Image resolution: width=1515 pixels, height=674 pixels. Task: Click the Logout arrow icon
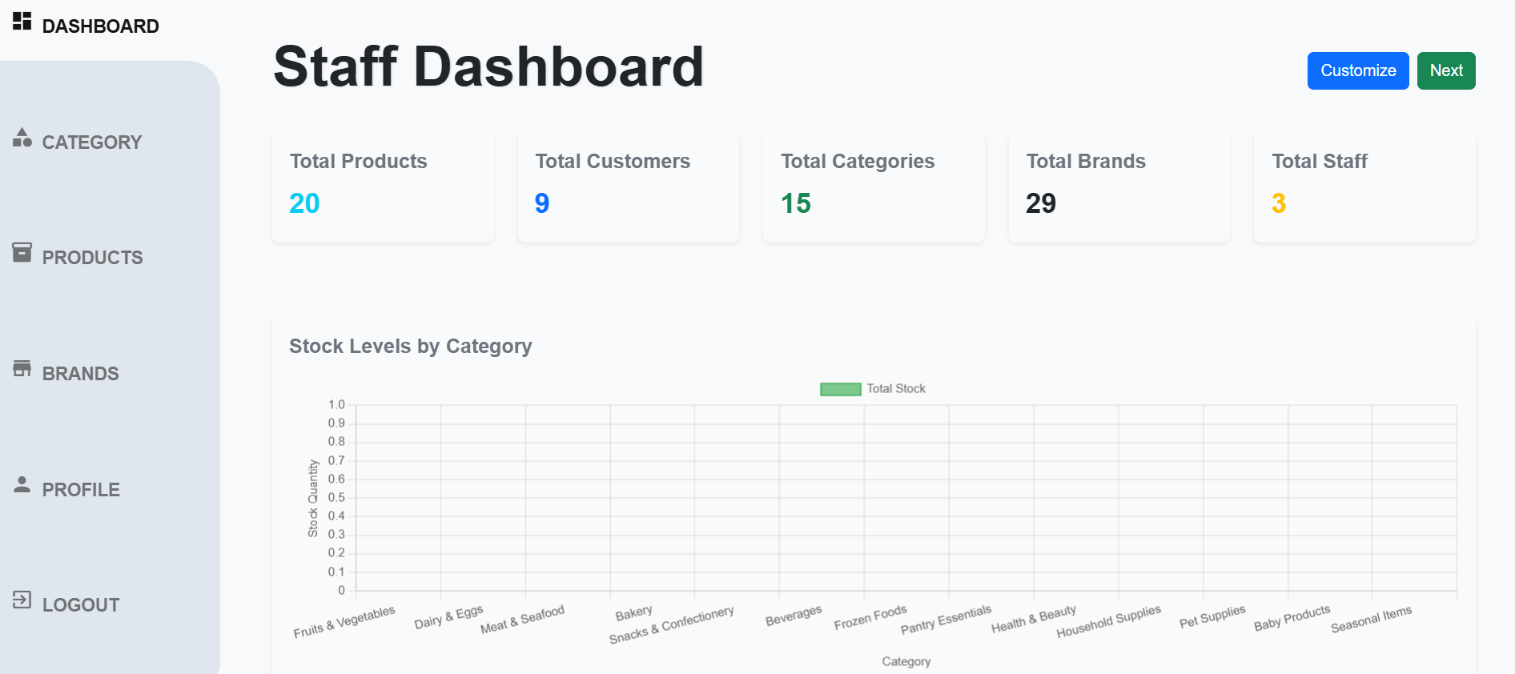tap(22, 600)
